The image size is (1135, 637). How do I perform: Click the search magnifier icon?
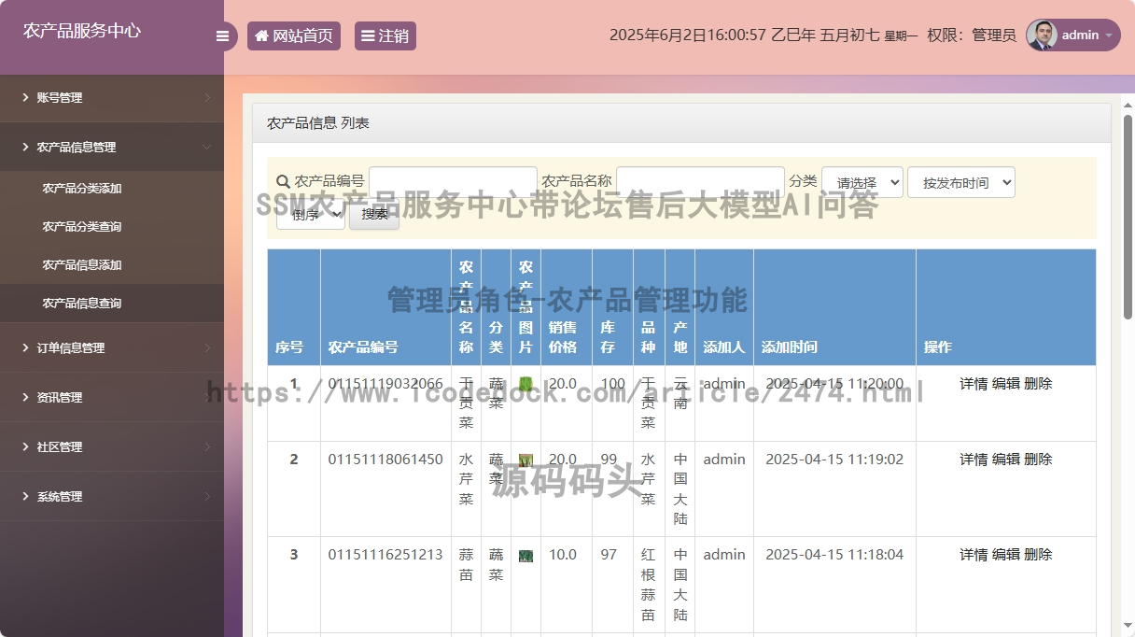(283, 182)
